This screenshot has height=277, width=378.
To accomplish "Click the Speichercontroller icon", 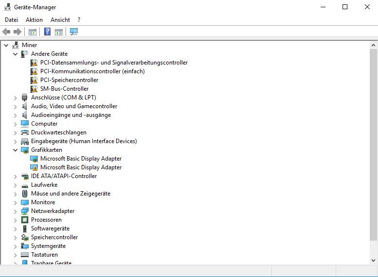I will 25,237.
